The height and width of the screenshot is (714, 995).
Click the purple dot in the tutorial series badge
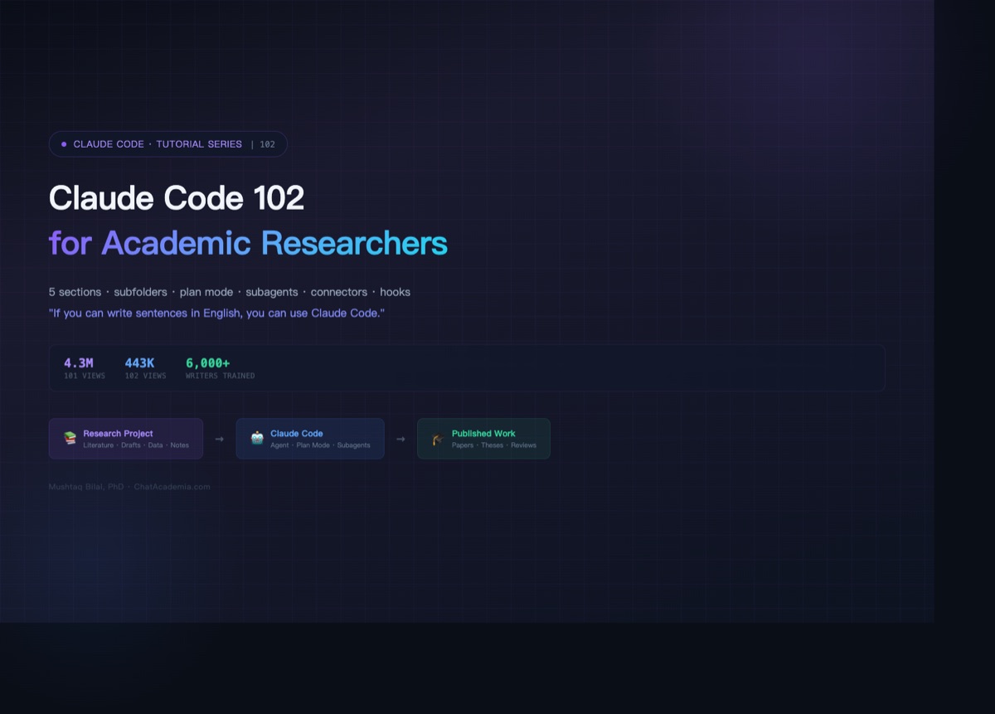(x=64, y=144)
